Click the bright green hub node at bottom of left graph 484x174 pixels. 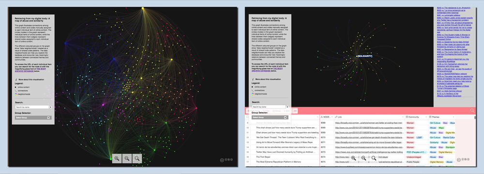pyautogui.click(x=111, y=159)
